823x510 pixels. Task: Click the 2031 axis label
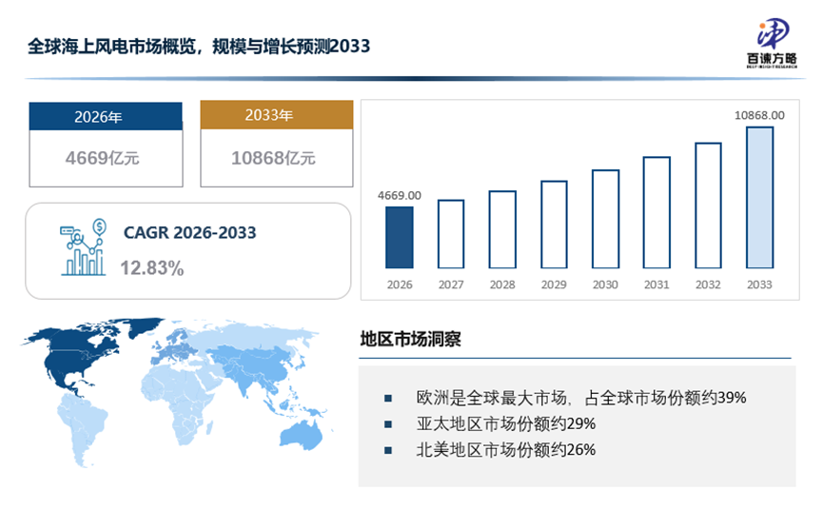656,284
